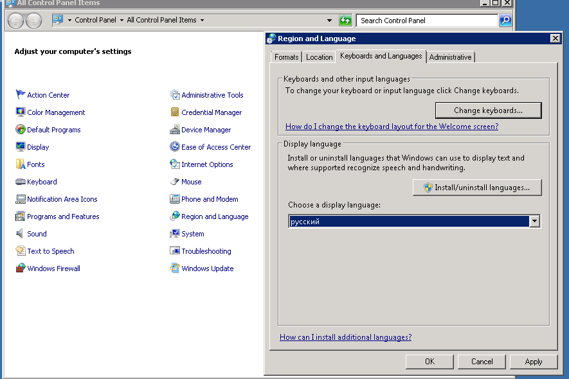Open the Device Manager icon
Image resolution: width=569 pixels, height=379 pixels.
coord(175,130)
